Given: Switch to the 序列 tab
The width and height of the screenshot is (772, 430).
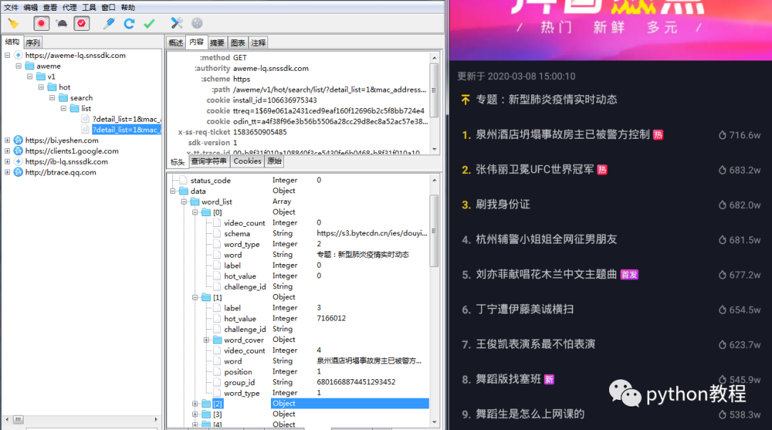Looking at the screenshot, I should click(32, 43).
